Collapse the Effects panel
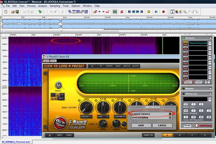This screenshot has width=216, height=144. point(210,38)
